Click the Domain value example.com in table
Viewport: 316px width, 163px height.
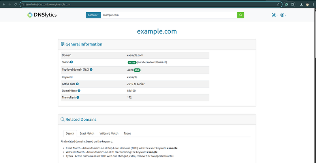click(135, 55)
